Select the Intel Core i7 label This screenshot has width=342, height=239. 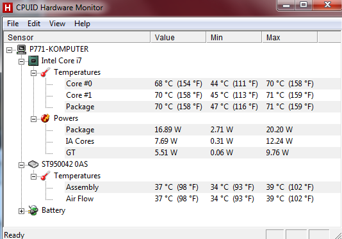click(61, 61)
